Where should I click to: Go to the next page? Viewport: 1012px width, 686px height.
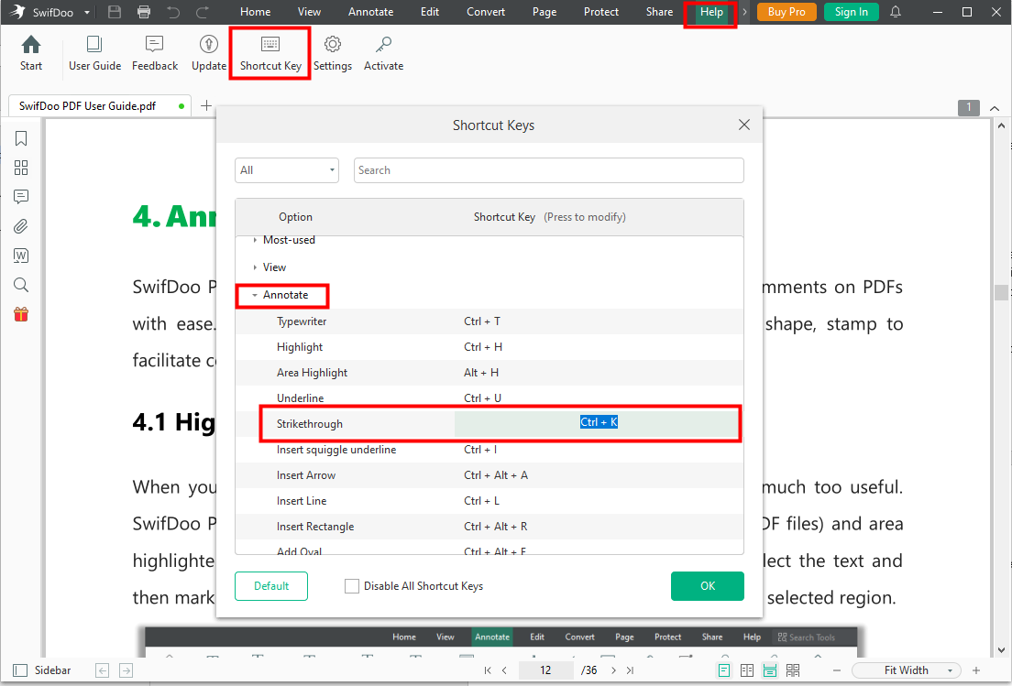coord(613,670)
